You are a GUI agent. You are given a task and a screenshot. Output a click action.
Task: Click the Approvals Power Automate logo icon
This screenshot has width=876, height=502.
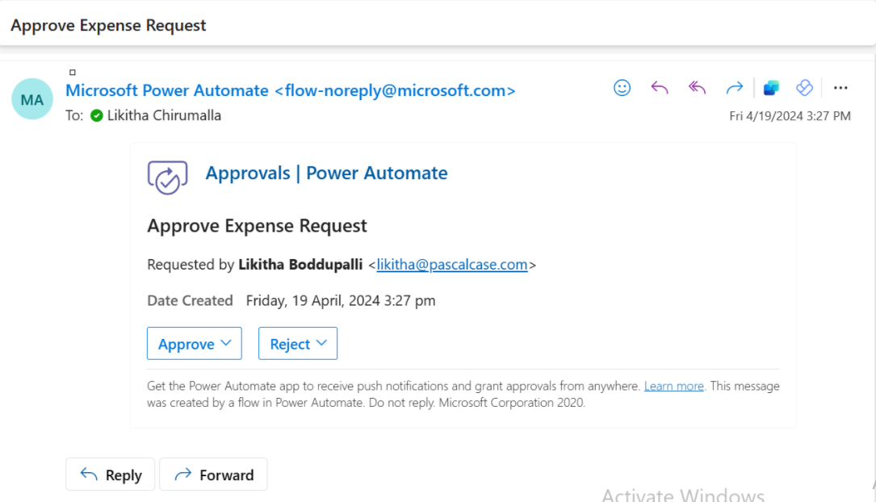[x=167, y=177]
